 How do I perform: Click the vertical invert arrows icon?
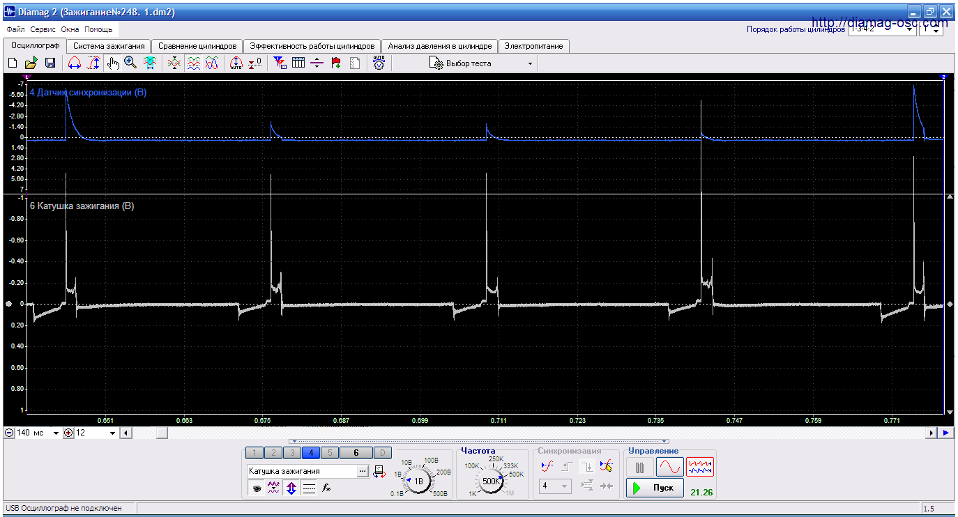click(x=291, y=488)
